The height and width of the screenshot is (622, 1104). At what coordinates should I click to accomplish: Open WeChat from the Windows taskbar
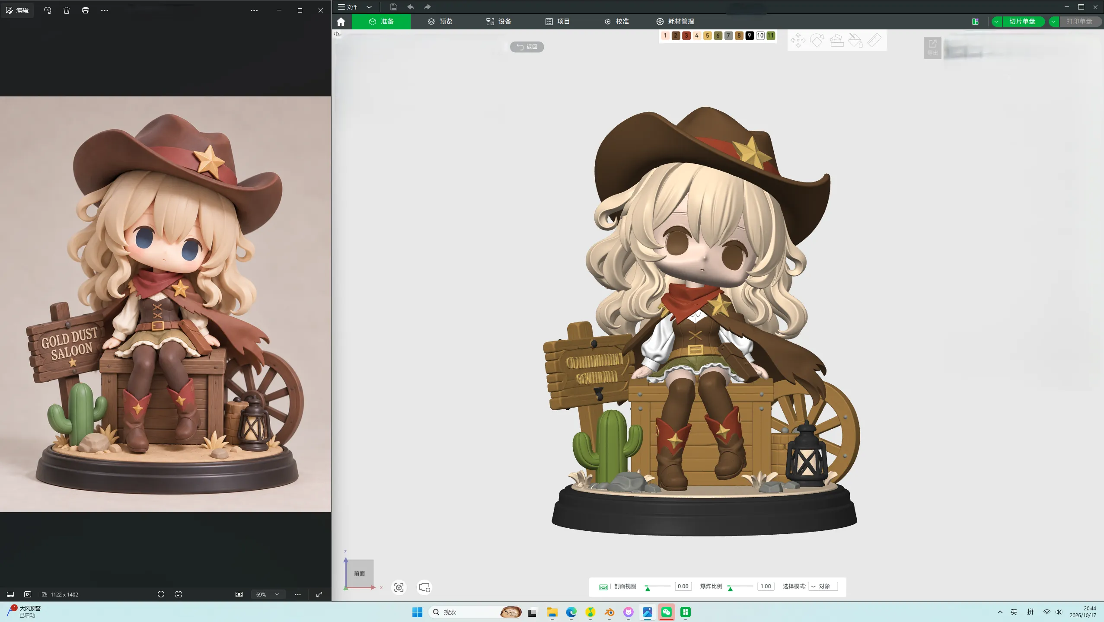[x=667, y=612]
